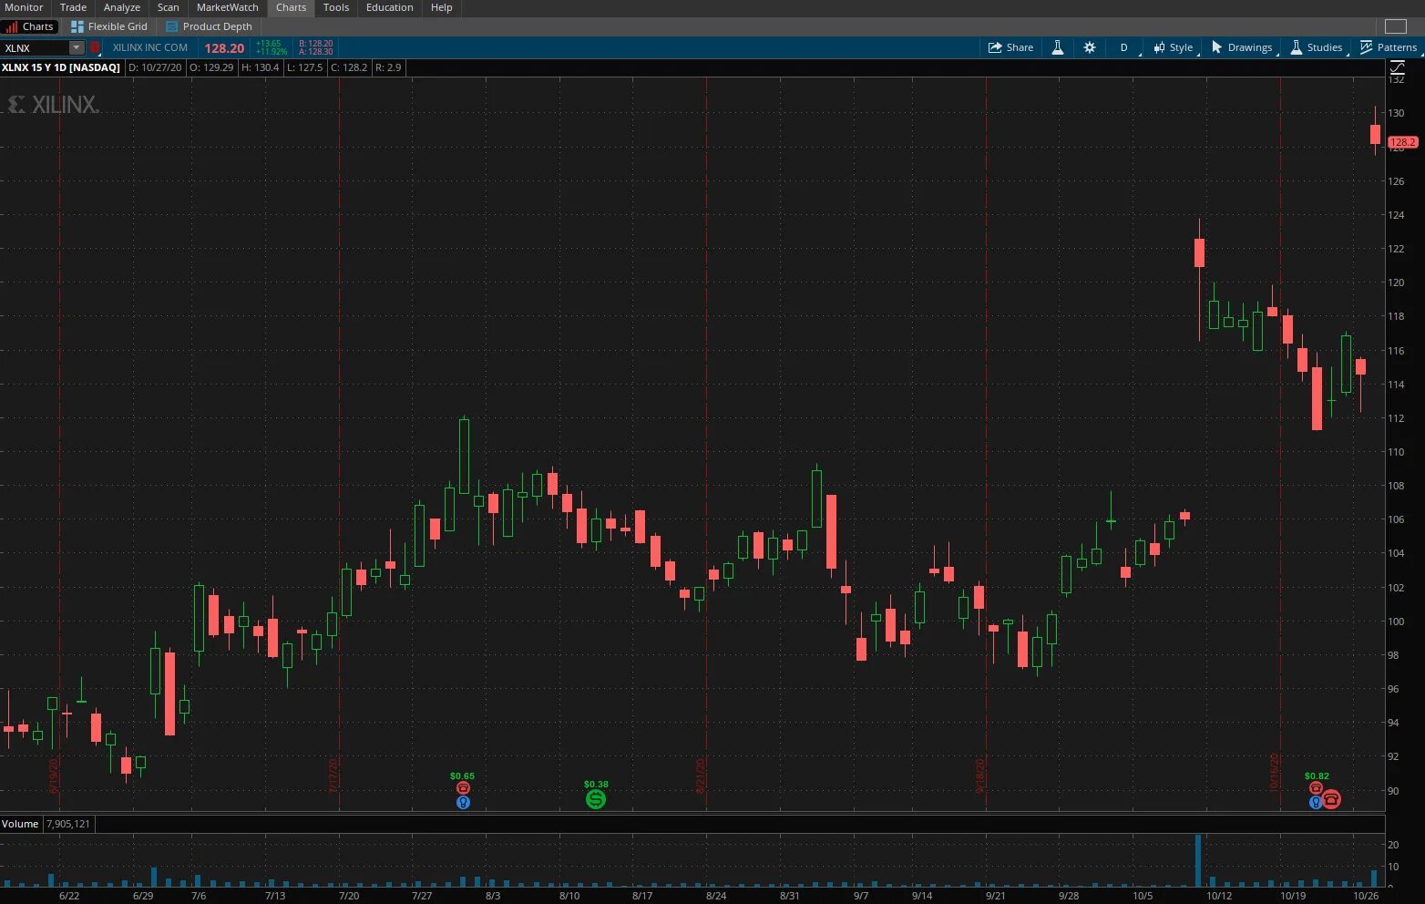This screenshot has width=1425, height=904.
Task: Click the tall volume bar near 10/12
Action: point(1198,860)
